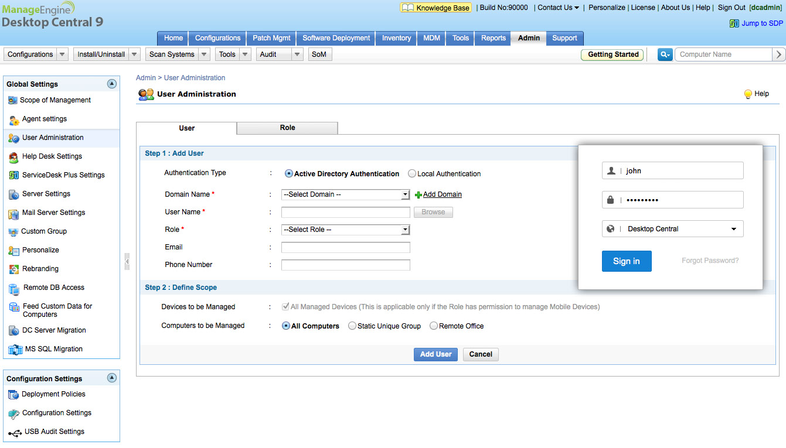This screenshot has width=786, height=448.
Task: Click the Feed Custom Data icon
Action: (14, 307)
